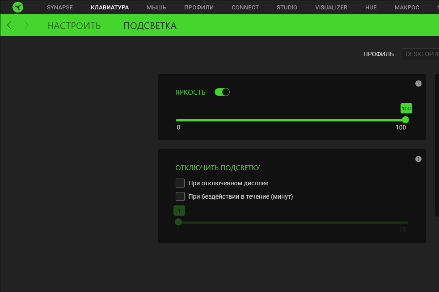Click the ЯРКОСТЬ label
This screenshot has height=292, width=439.
[x=190, y=92]
